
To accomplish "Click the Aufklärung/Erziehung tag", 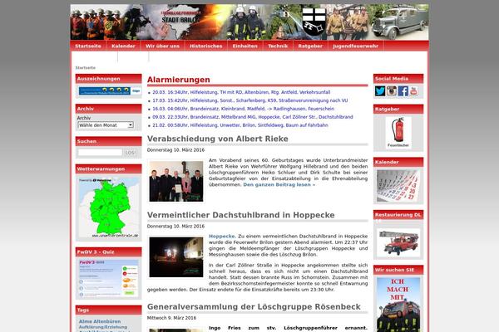I will click(x=103, y=327).
